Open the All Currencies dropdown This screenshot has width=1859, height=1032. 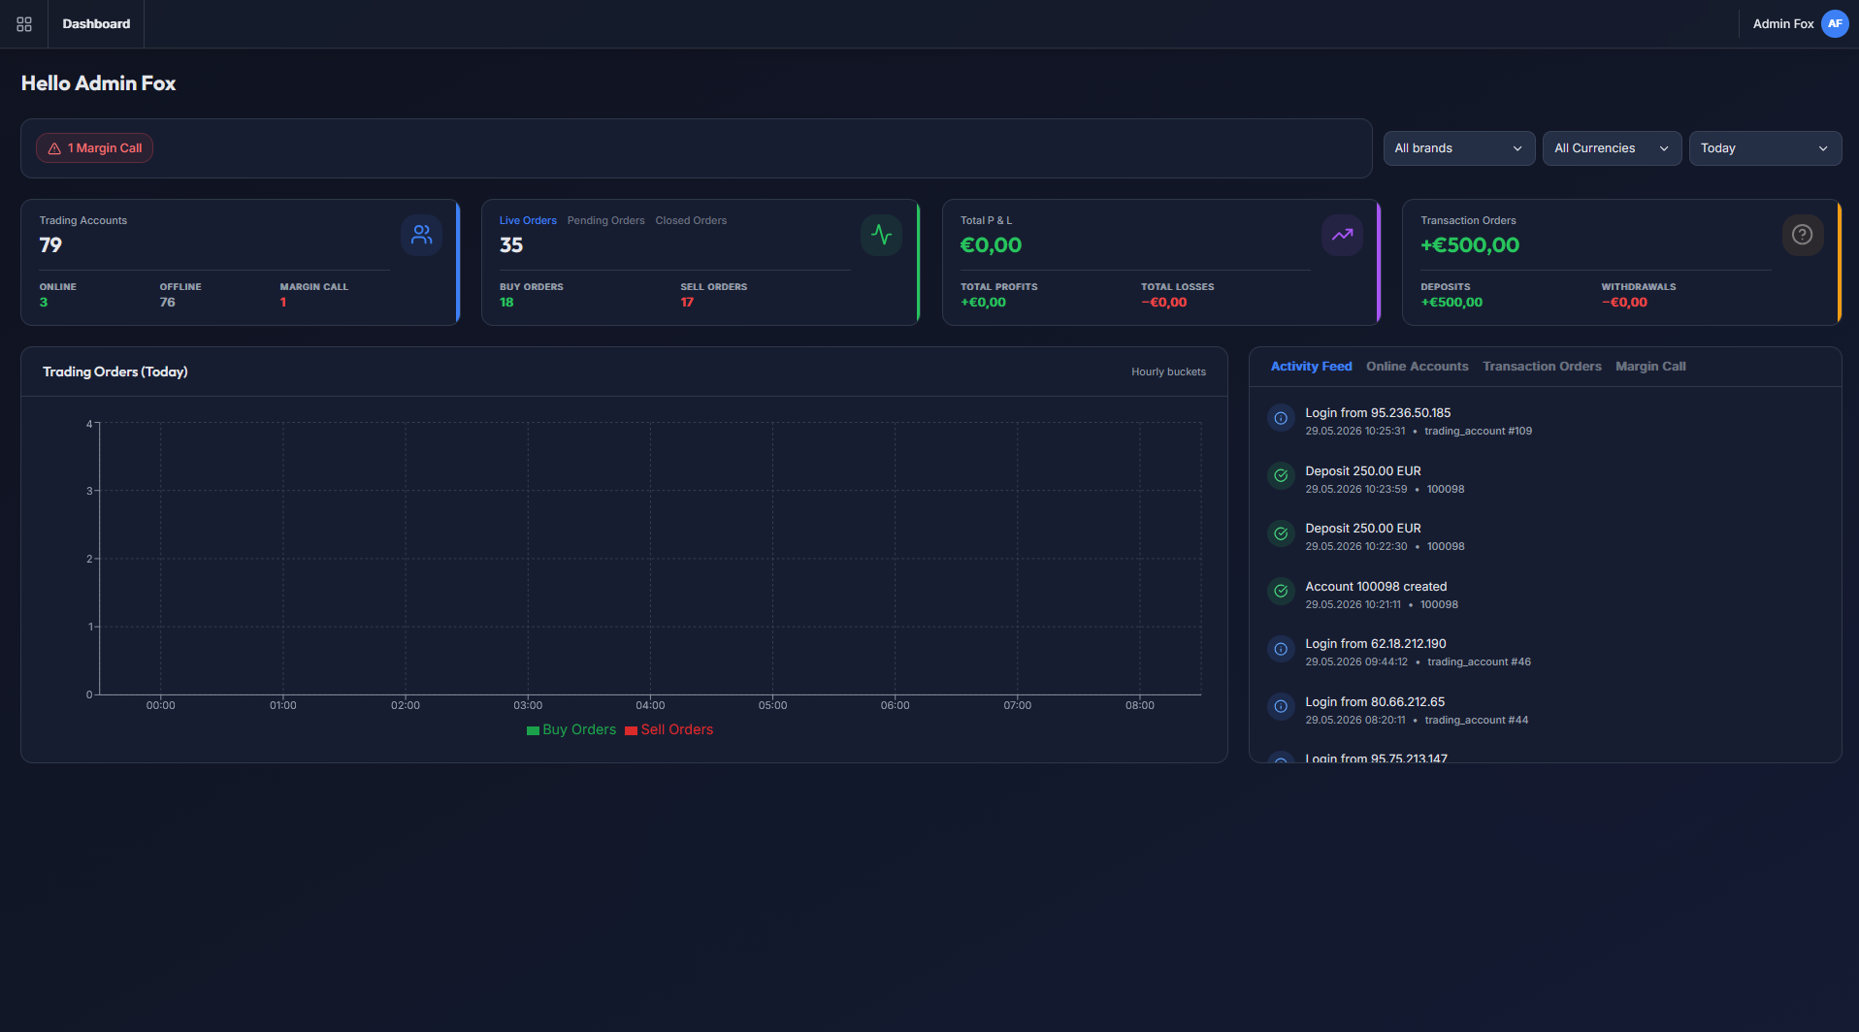click(1612, 148)
